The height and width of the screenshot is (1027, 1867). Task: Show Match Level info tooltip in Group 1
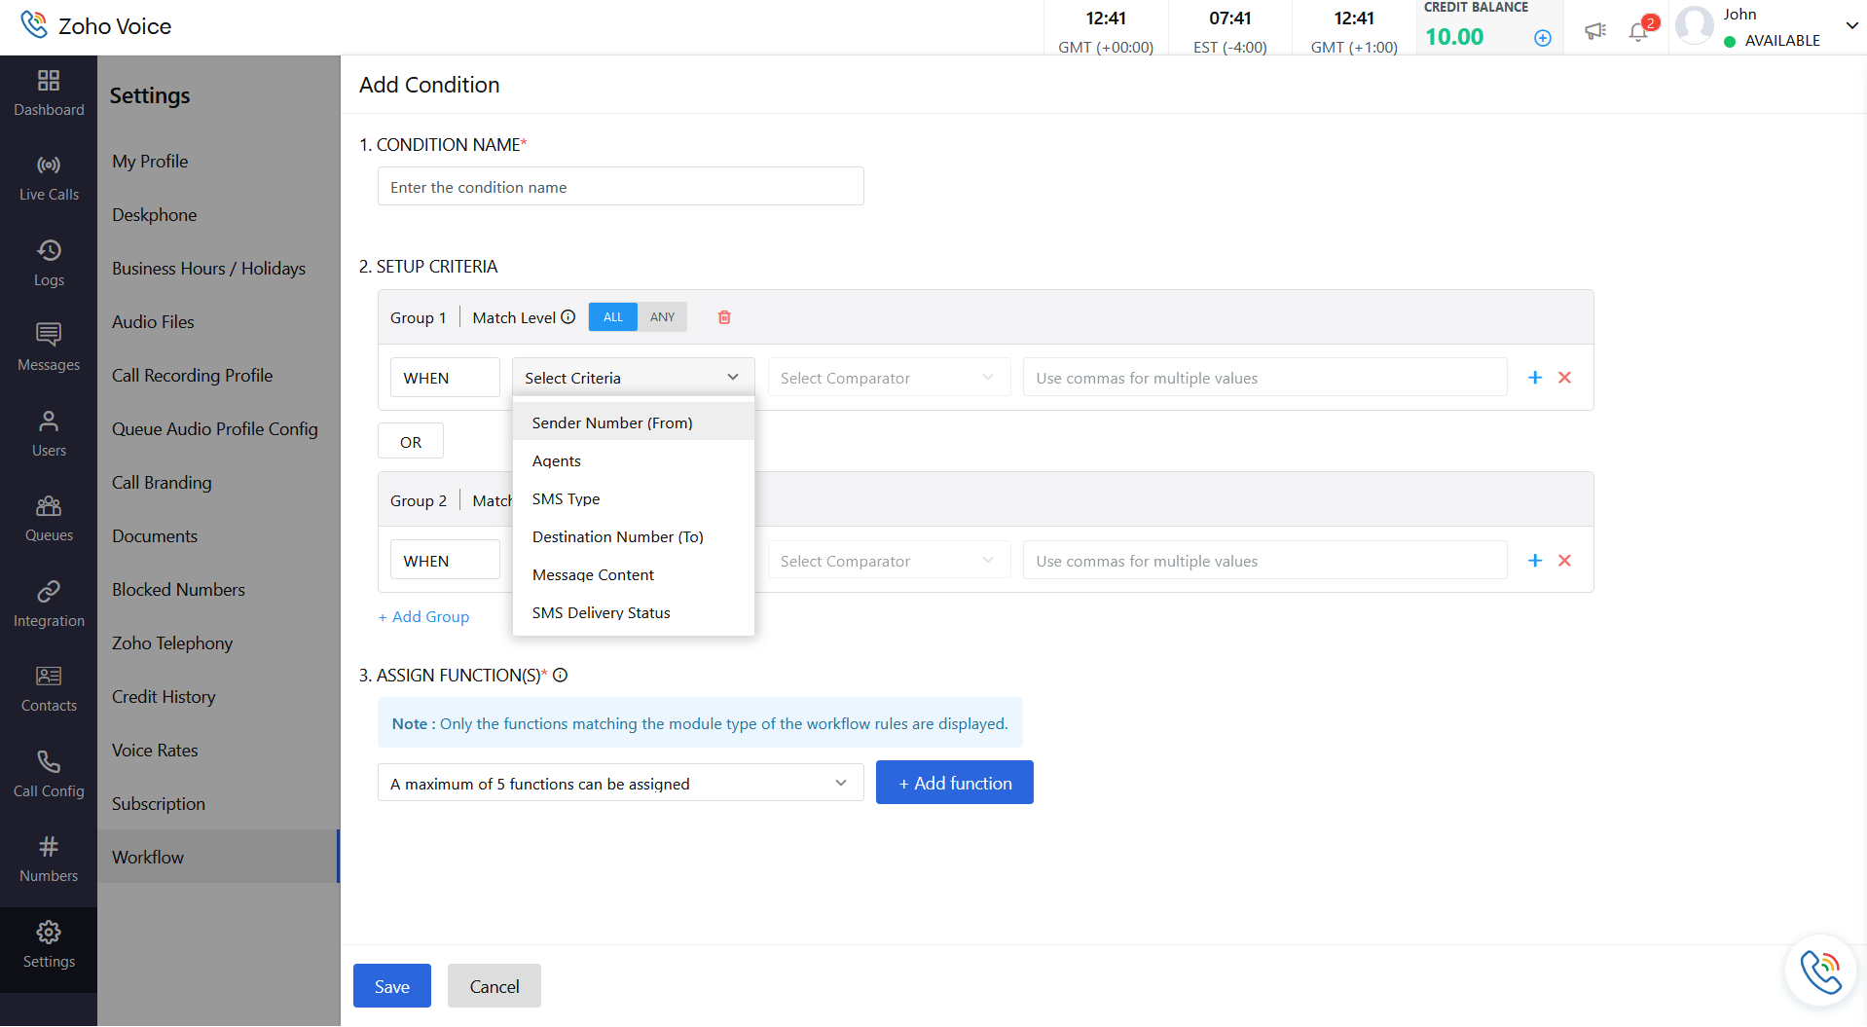568,317
